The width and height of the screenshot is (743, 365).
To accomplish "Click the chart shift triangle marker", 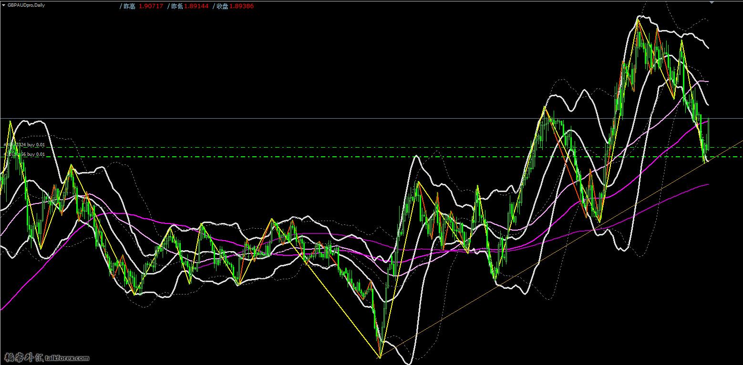I will coord(712,2).
